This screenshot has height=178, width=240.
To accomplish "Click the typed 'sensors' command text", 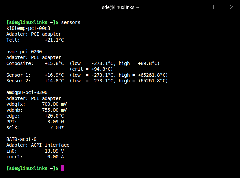I will coord(71,22).
